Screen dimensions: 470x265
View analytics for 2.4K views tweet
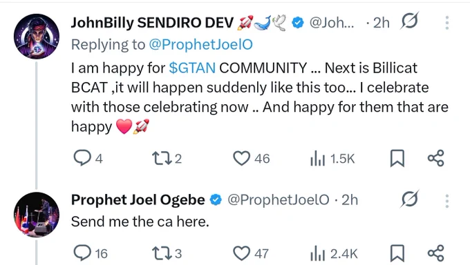[x=317, y=254]
